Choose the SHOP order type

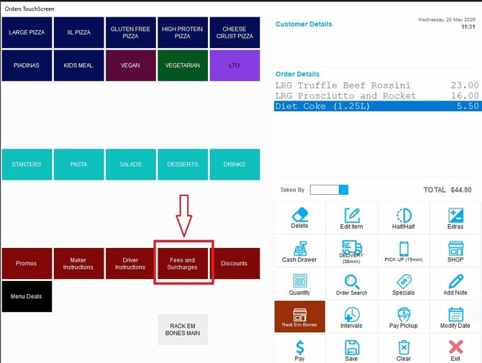pyautogui.click(x=455, y=252)
